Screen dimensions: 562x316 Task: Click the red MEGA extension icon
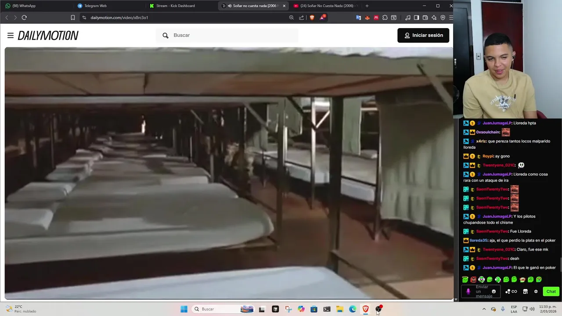(376, 18)
